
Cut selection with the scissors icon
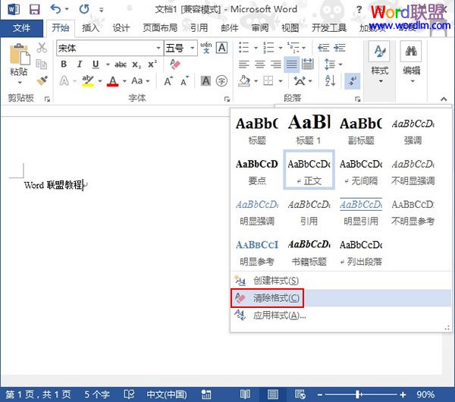click(x=42, y=48)
